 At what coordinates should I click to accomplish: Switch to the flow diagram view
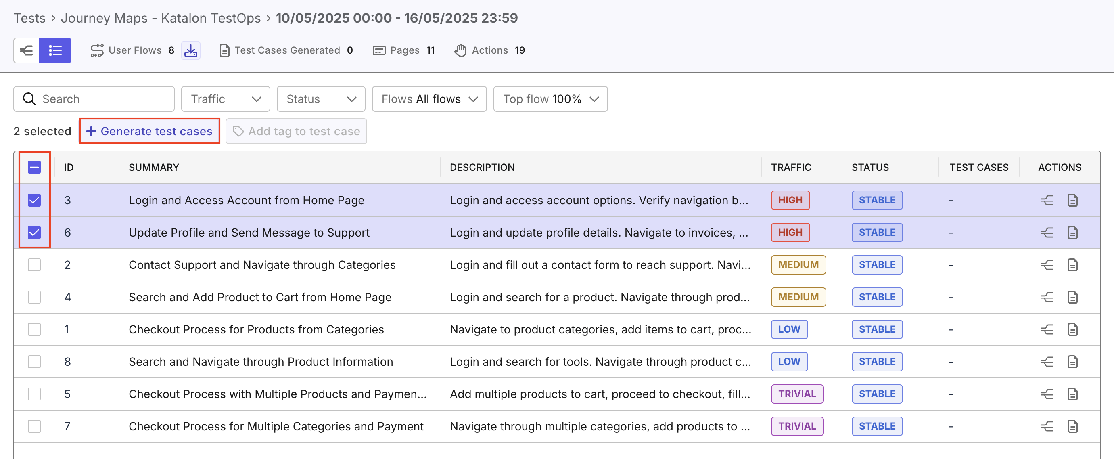pyautogui.click(x=26, y=50)
